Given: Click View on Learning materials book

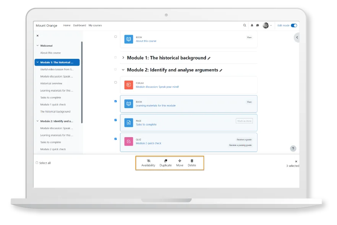Looking at the screenshot, I should 249,102.
